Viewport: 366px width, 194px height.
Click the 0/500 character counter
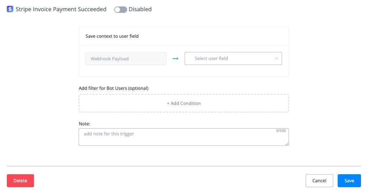click(x=281, y=131)
